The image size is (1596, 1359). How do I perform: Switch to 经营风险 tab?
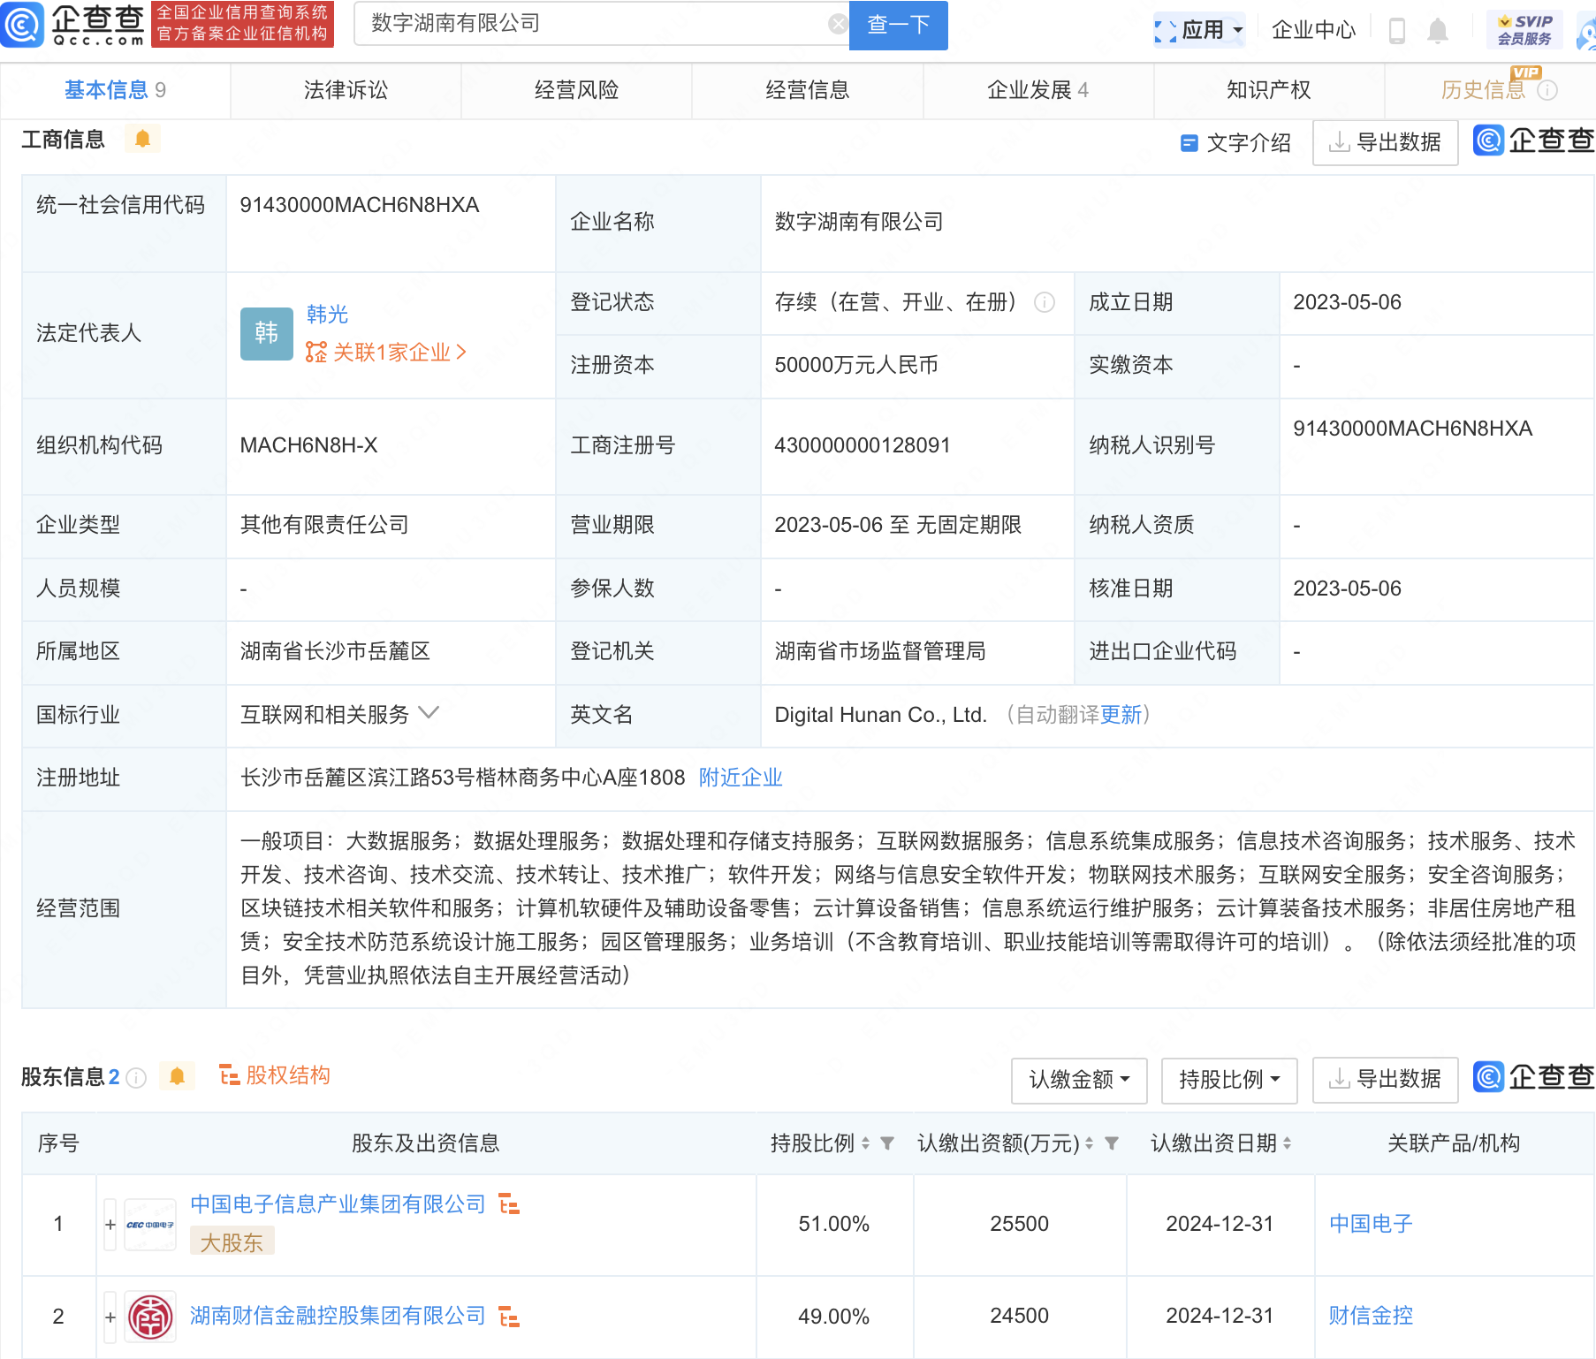(x=576, y=90)
